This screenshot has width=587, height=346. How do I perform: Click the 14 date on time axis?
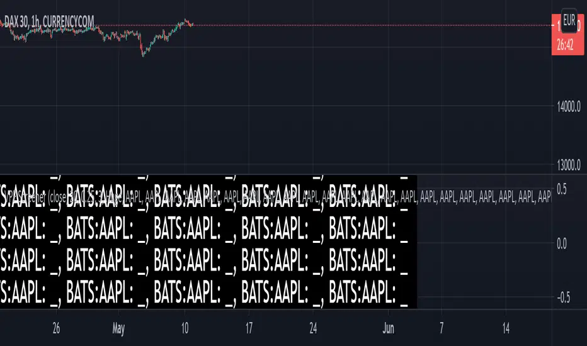point(506,328)
